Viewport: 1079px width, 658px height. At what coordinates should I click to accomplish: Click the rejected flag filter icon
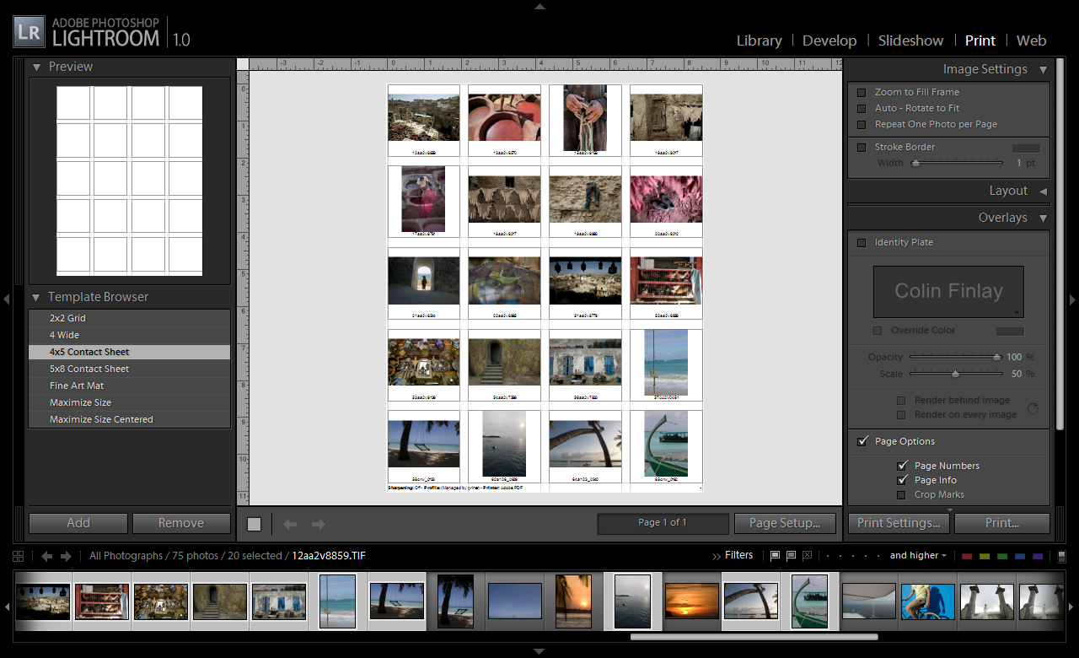tap(807, 556)
